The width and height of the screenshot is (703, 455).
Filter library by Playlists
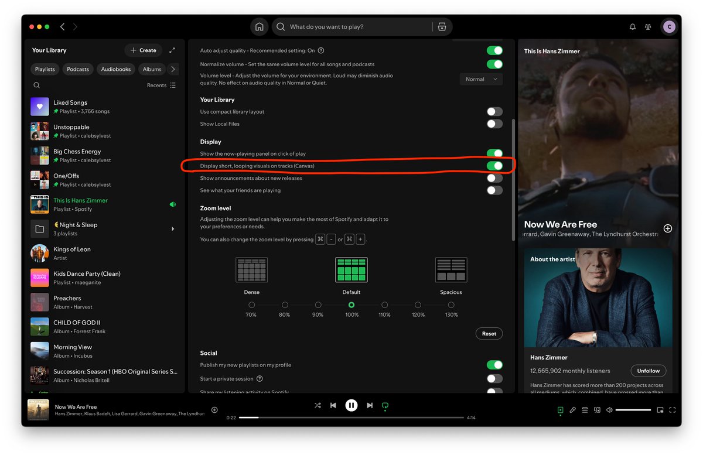[x=45, y=69]
